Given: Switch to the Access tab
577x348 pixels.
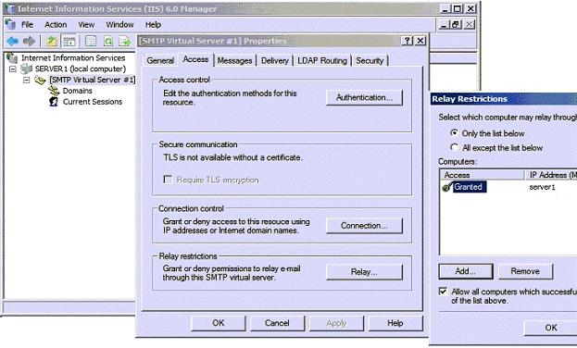Looking at the screenshot, I should pyautogui.click(x=195, y=59).
